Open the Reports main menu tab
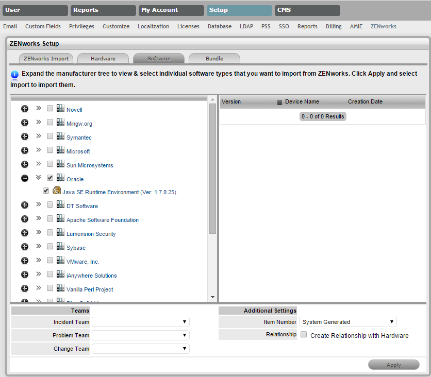 (103, 10)
